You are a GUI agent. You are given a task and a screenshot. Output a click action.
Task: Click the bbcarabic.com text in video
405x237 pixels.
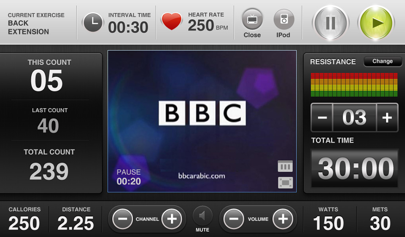(202, 176)
